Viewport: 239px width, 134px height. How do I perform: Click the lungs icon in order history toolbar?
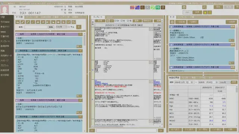[38, 22]
